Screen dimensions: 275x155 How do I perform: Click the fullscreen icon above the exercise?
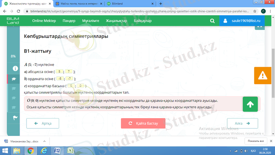coord(260,27)
